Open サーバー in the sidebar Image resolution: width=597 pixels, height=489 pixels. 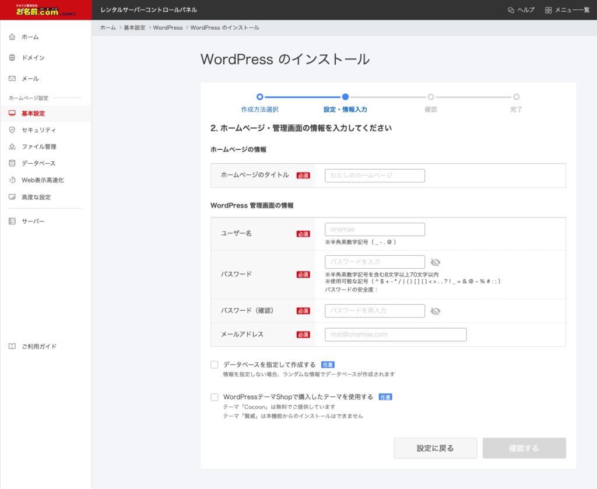coord(33,221)
